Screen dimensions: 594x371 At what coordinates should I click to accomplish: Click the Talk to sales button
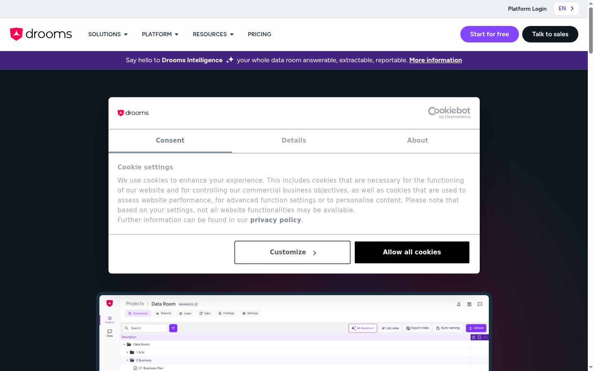(x=550, y=34)
